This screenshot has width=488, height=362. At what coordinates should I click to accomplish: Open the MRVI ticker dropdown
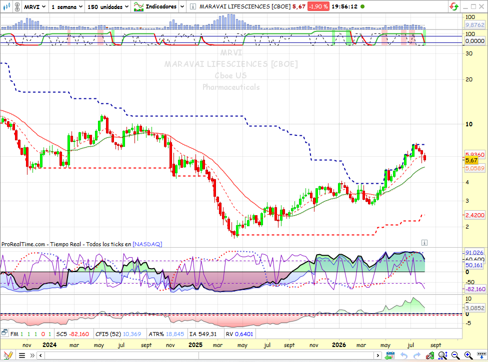coord(35,6)
